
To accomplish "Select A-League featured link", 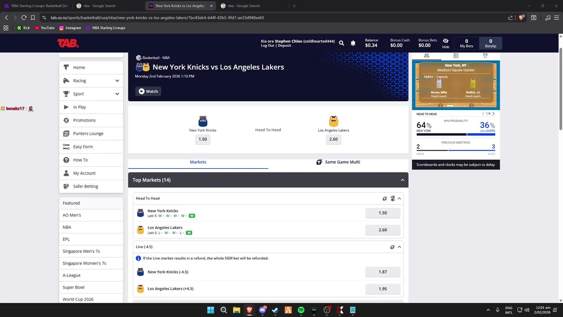I will coord(91,275).
